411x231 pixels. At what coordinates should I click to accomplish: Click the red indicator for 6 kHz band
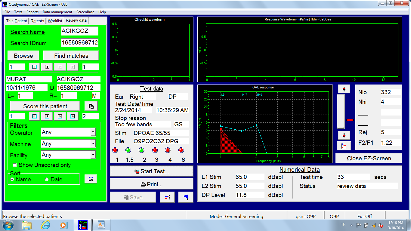[181, 150]
